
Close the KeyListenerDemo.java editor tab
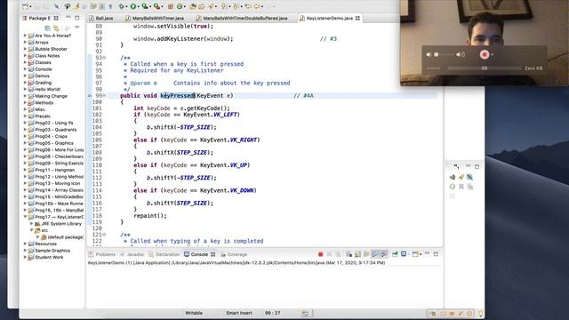357,18
